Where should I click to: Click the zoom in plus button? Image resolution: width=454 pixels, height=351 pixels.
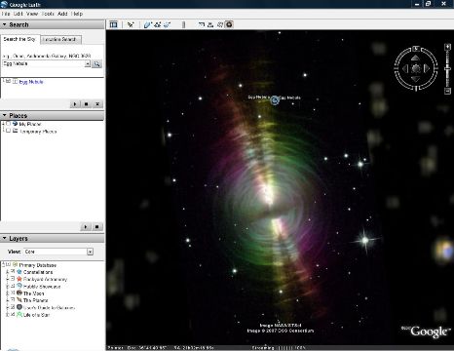(447, 48)
